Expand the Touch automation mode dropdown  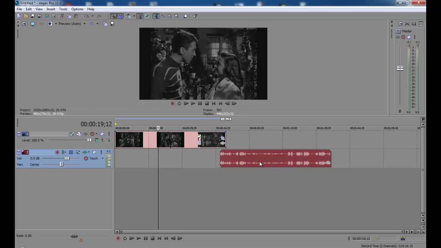click(102, 158)
